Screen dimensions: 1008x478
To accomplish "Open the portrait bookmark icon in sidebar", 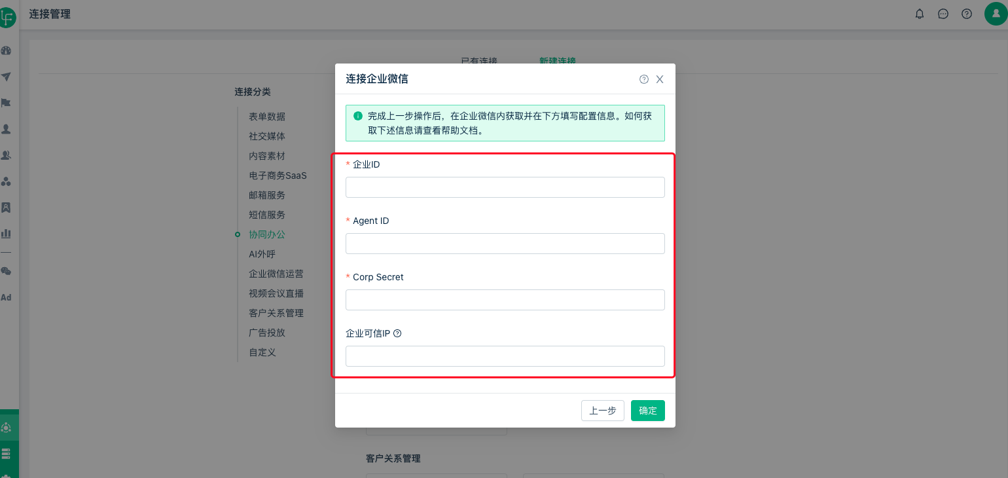I will pos(6,208).
